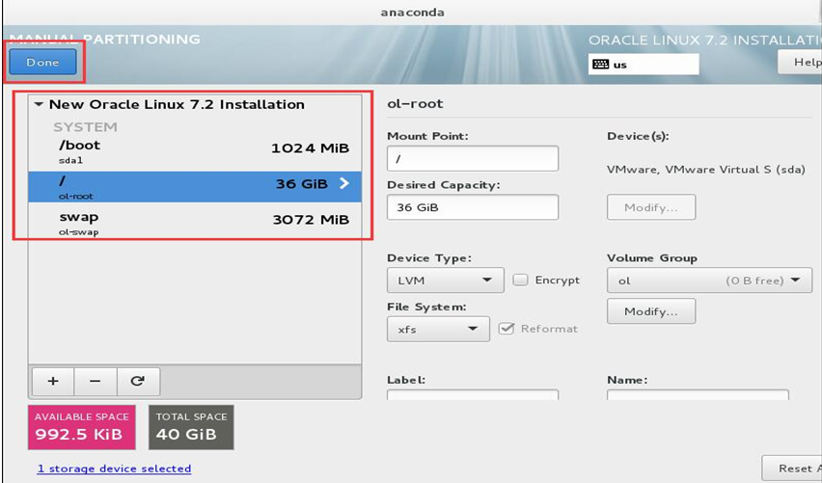
Task: Click the plus icon to add mount point
Action: click(53, 382)
